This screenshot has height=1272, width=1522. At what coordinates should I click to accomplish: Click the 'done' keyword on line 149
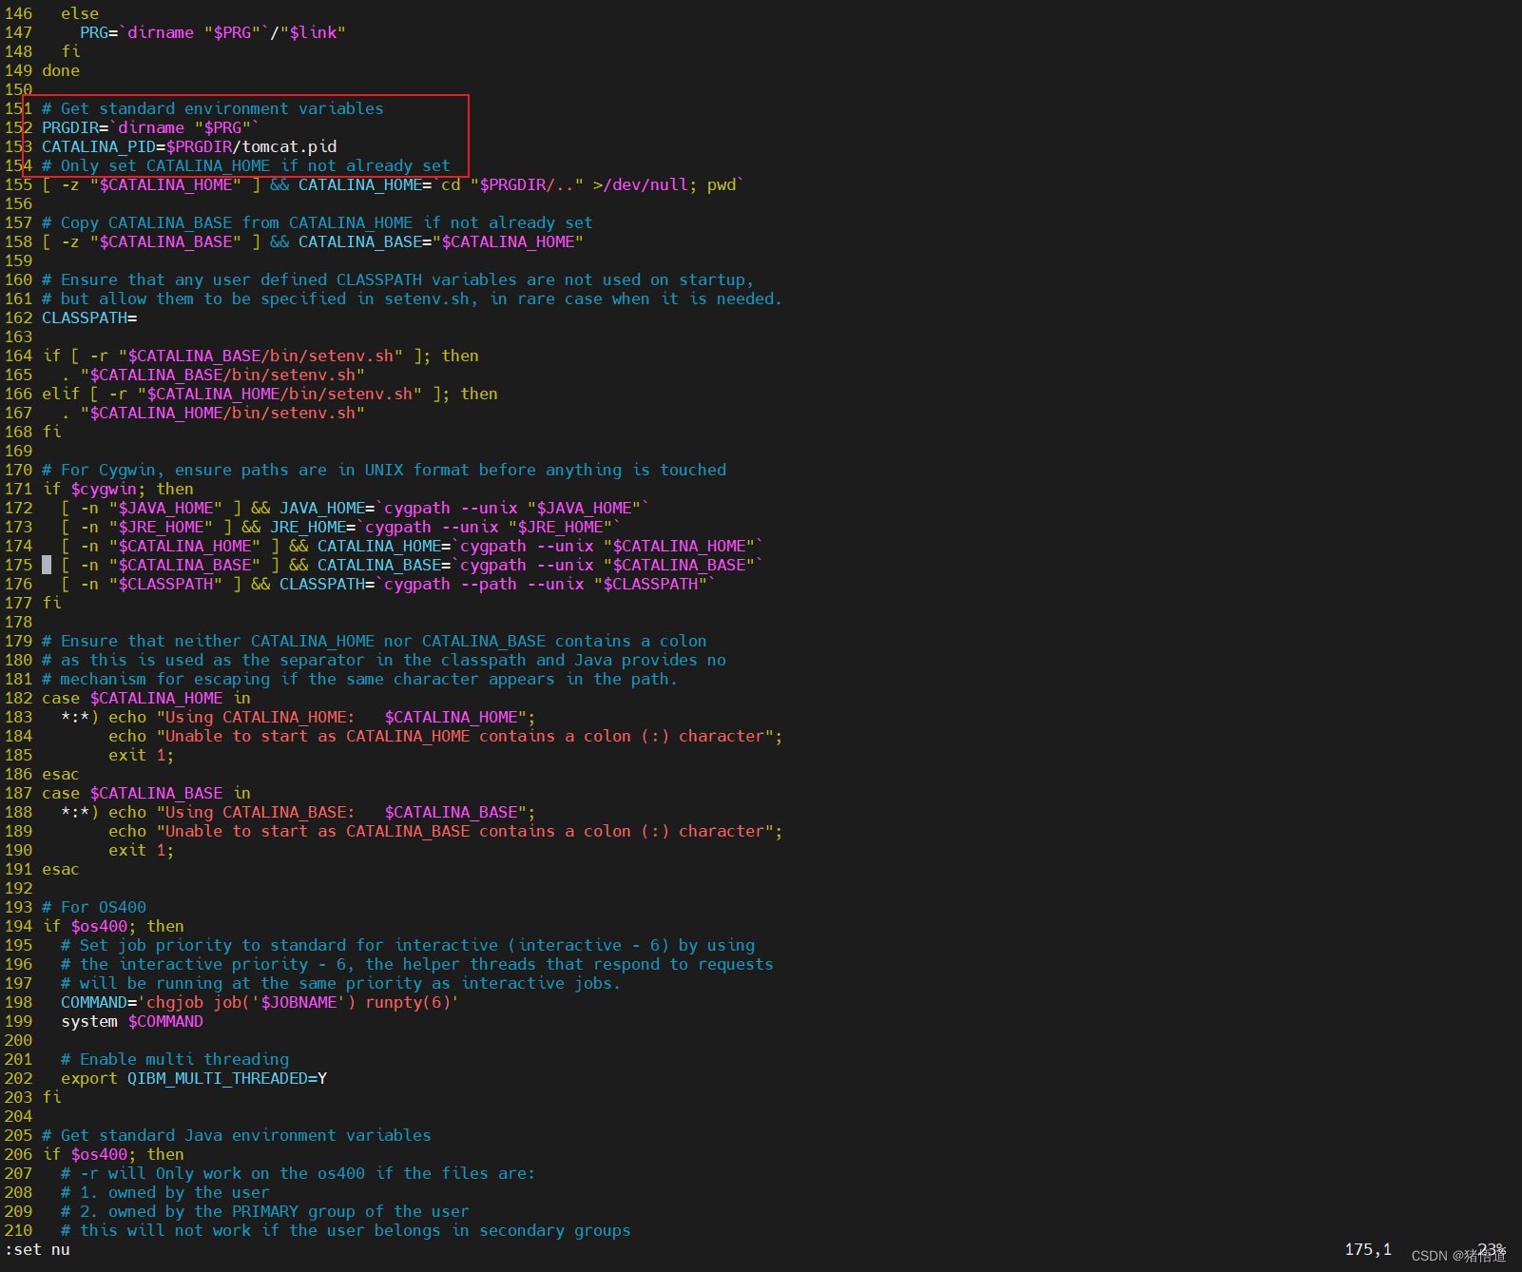tap(61, 70)
